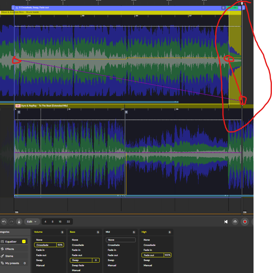
Task: Click the 100% Fade out value in High
Action: pos(167,255)
